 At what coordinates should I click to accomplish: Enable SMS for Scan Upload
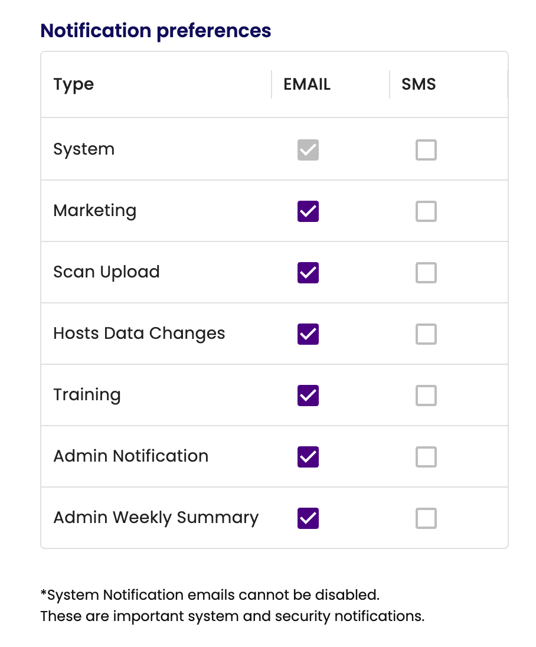(x=426, y=273)
